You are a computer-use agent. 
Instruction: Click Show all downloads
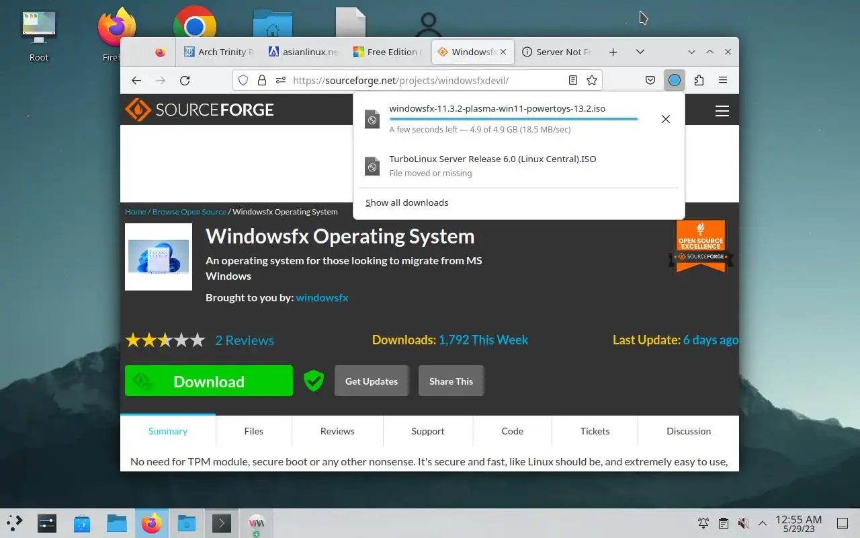pyautogui.click(x=407, y=202)
